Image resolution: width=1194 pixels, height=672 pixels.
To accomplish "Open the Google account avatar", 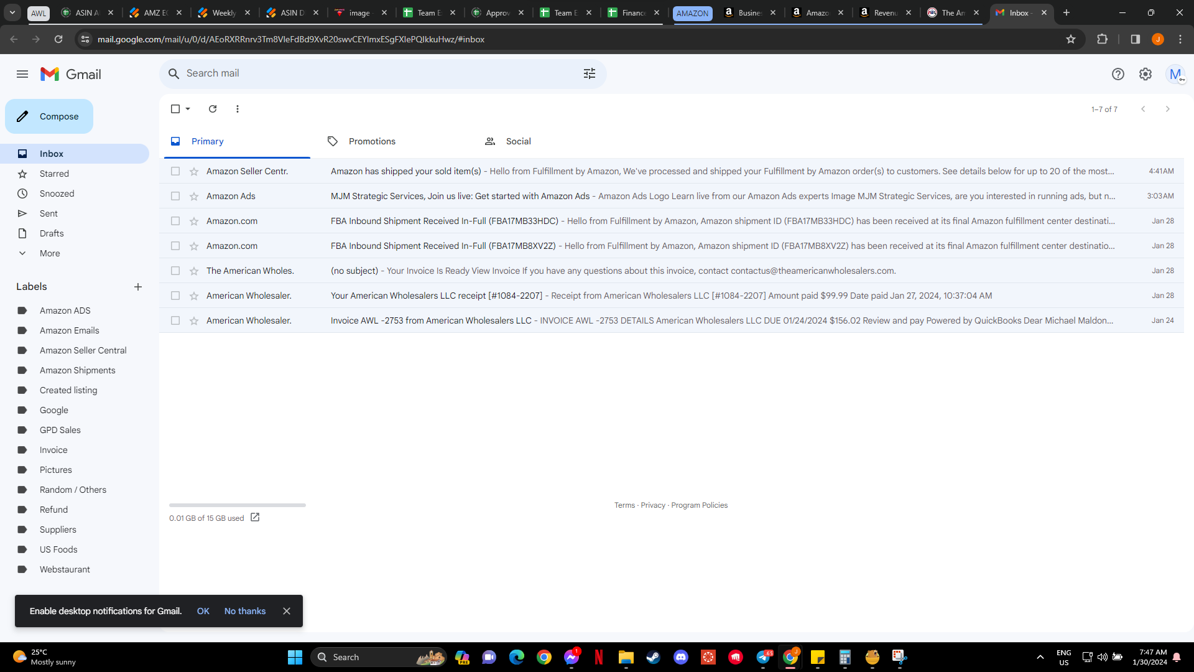I will pyautogui.click(x=1175, y=74).
